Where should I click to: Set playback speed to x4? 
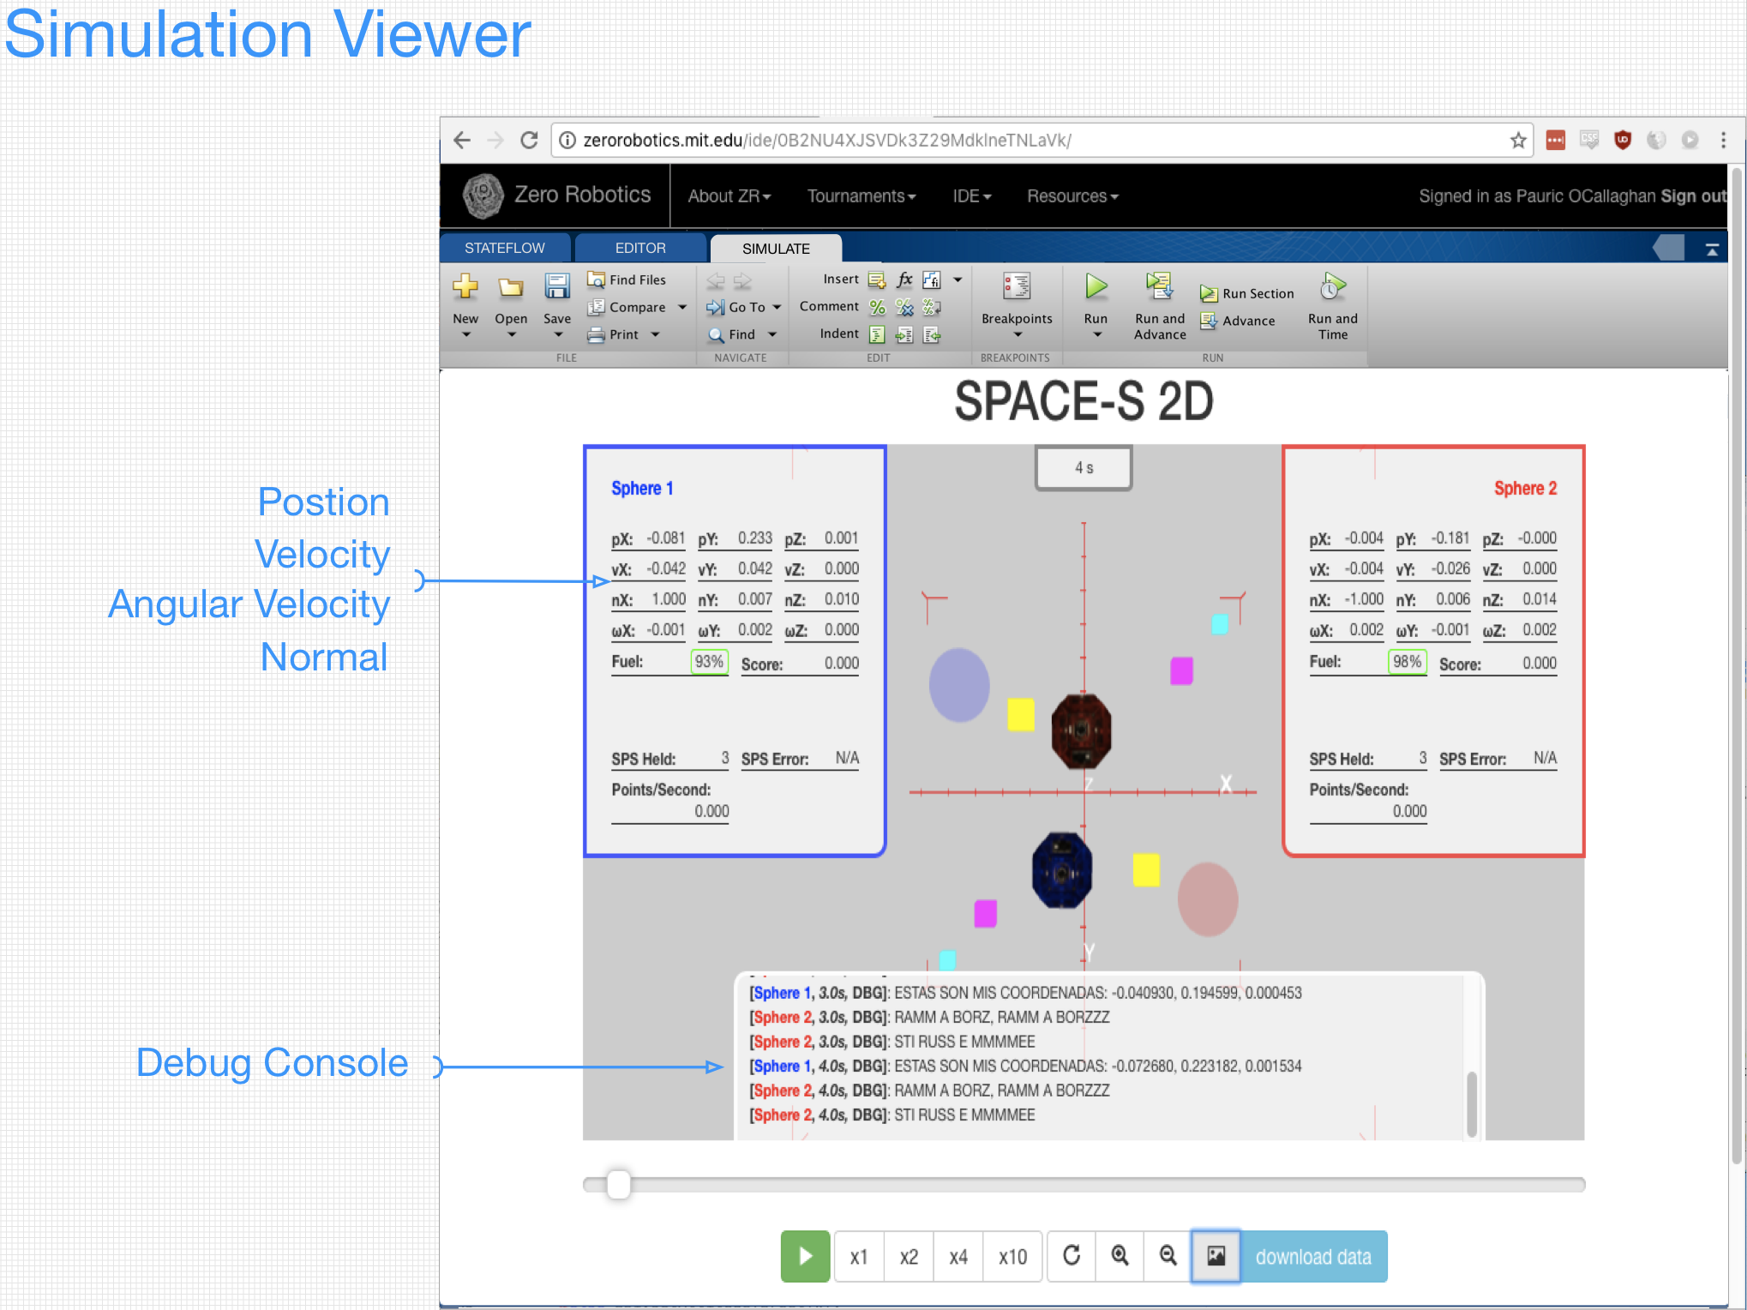point(958,1257)
